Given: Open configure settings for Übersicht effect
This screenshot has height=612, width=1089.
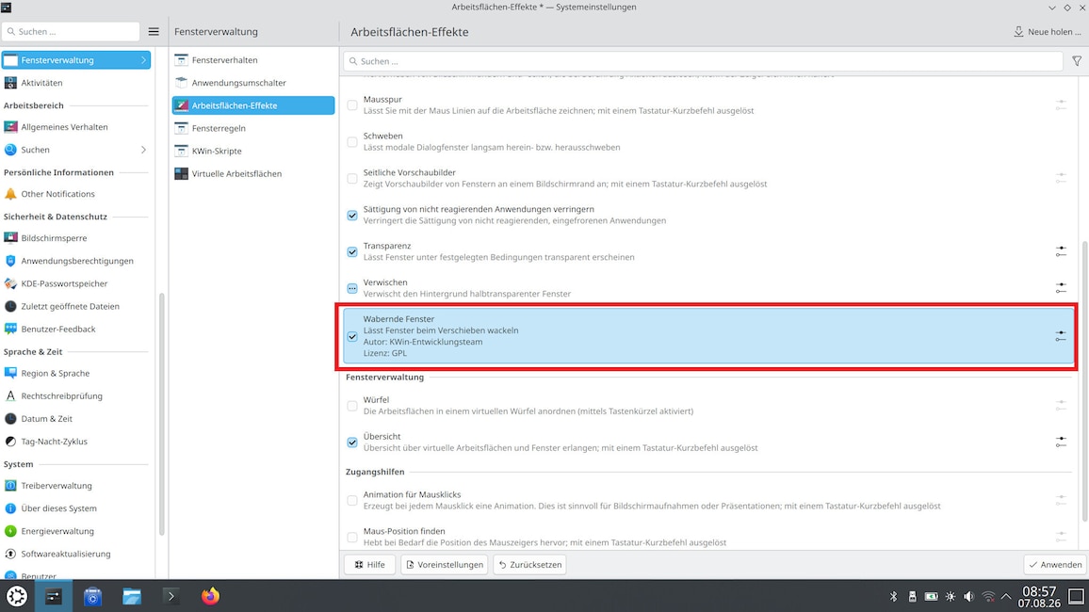Looking at the screenshot, I should point(1061,442).
